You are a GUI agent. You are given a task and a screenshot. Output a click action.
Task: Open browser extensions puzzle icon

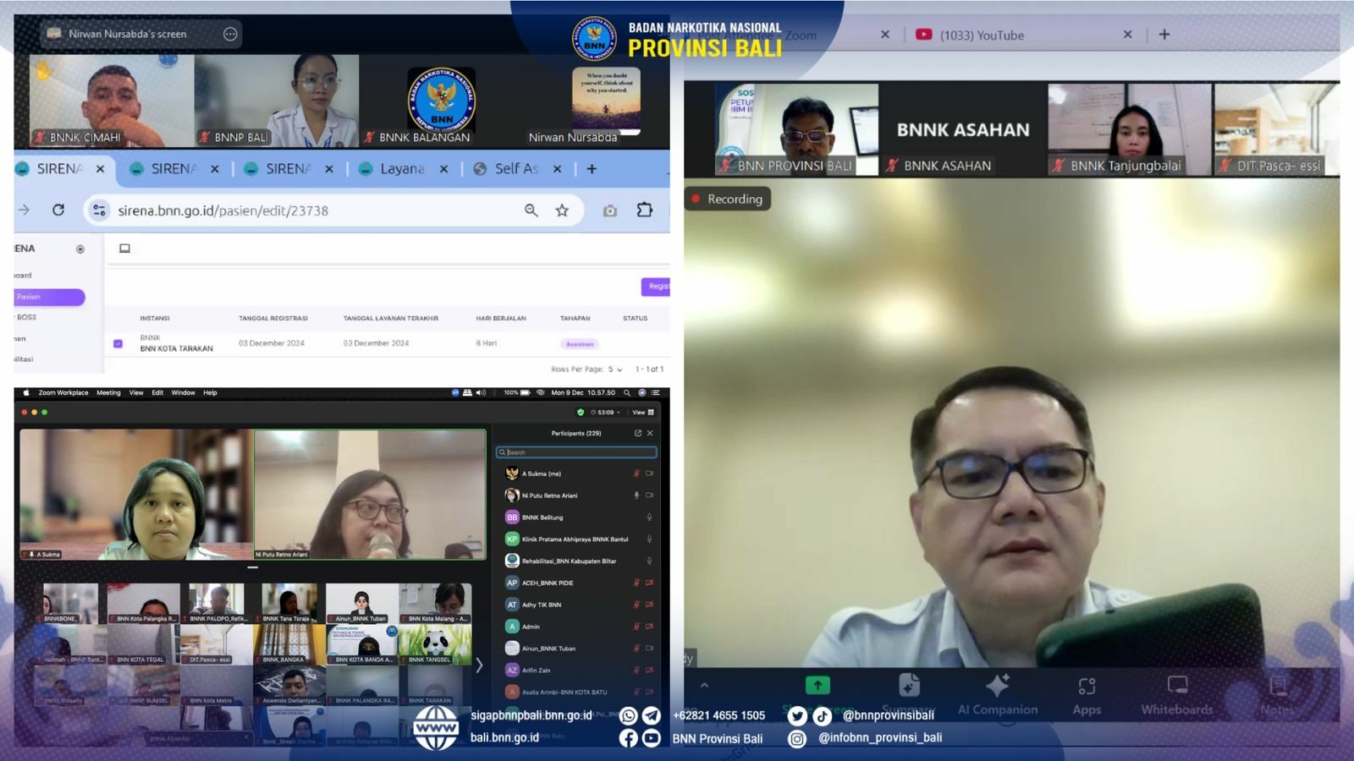645,210
